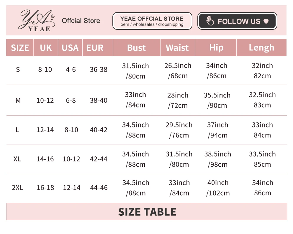
Task: Open the YEAE OFFCIAL STORE button
Action: (152, 21)
